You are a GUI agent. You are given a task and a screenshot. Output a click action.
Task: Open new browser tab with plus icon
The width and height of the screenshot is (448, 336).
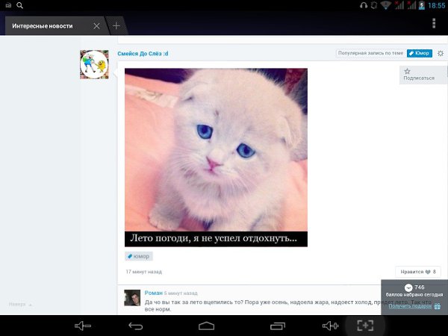[x=116, y=25]
